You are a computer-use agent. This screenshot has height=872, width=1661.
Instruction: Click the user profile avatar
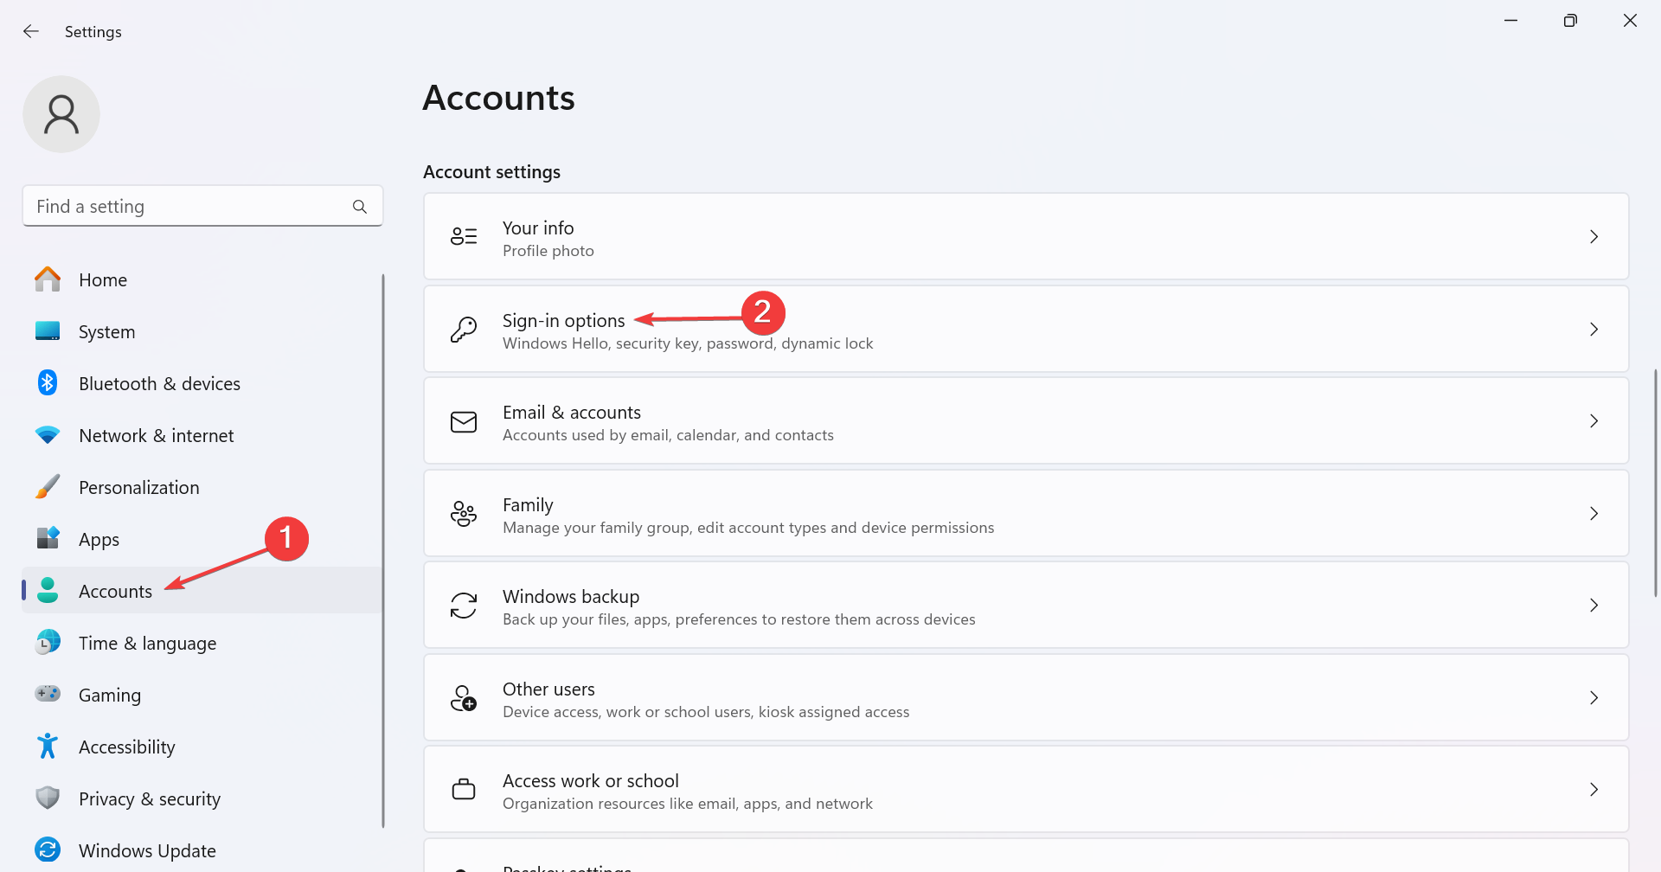61,114
